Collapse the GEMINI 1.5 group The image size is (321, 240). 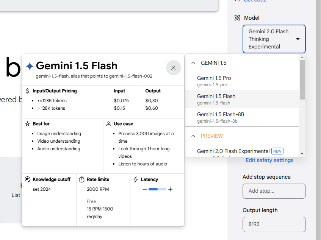(x=193, y=63)
